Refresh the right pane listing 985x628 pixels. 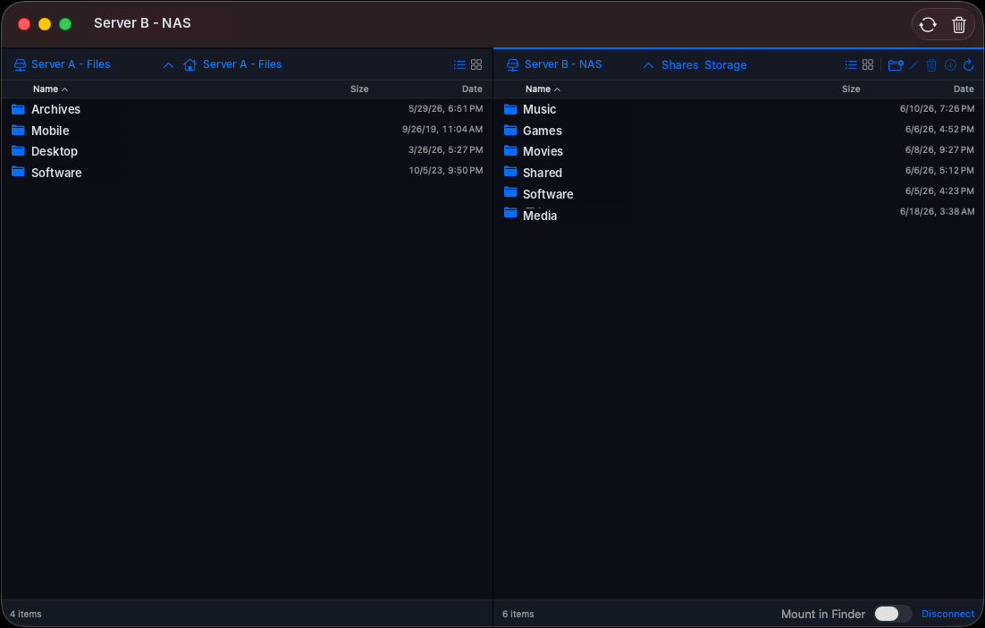tap(969, 64)
